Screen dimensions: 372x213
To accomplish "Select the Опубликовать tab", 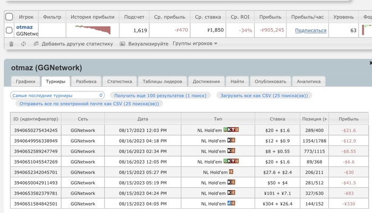I will click(270, 81).
